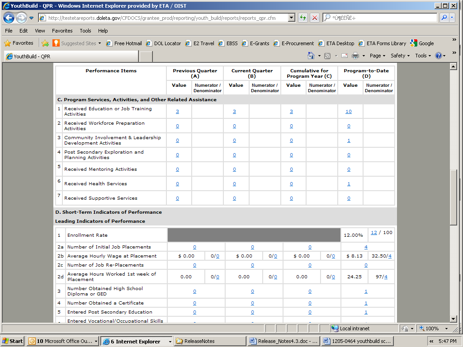This screenshot has height=347, width=463.
Task: Open the E-Grants favorites link
Action: tap(259, 43)
